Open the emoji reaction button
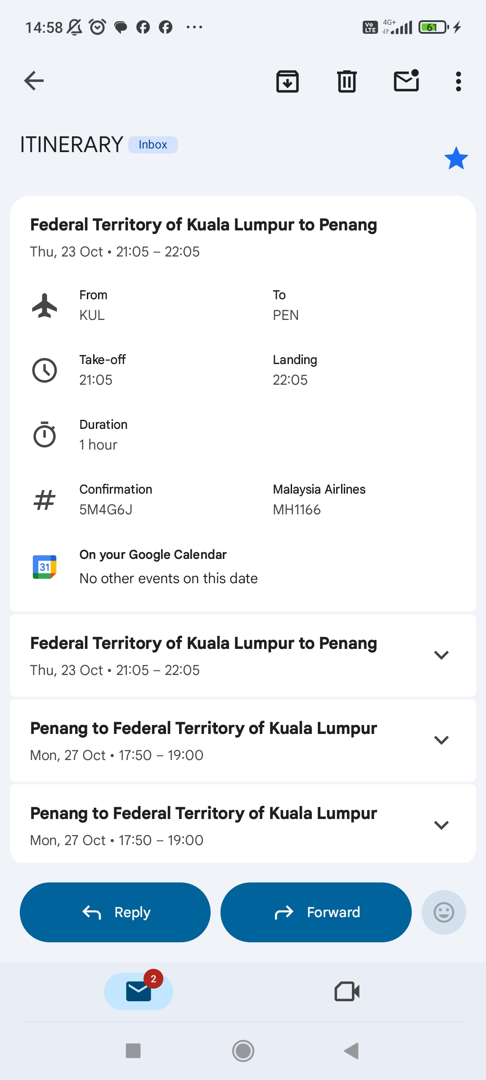This screenshot has height=1080, width=486. tap(443, 912)
